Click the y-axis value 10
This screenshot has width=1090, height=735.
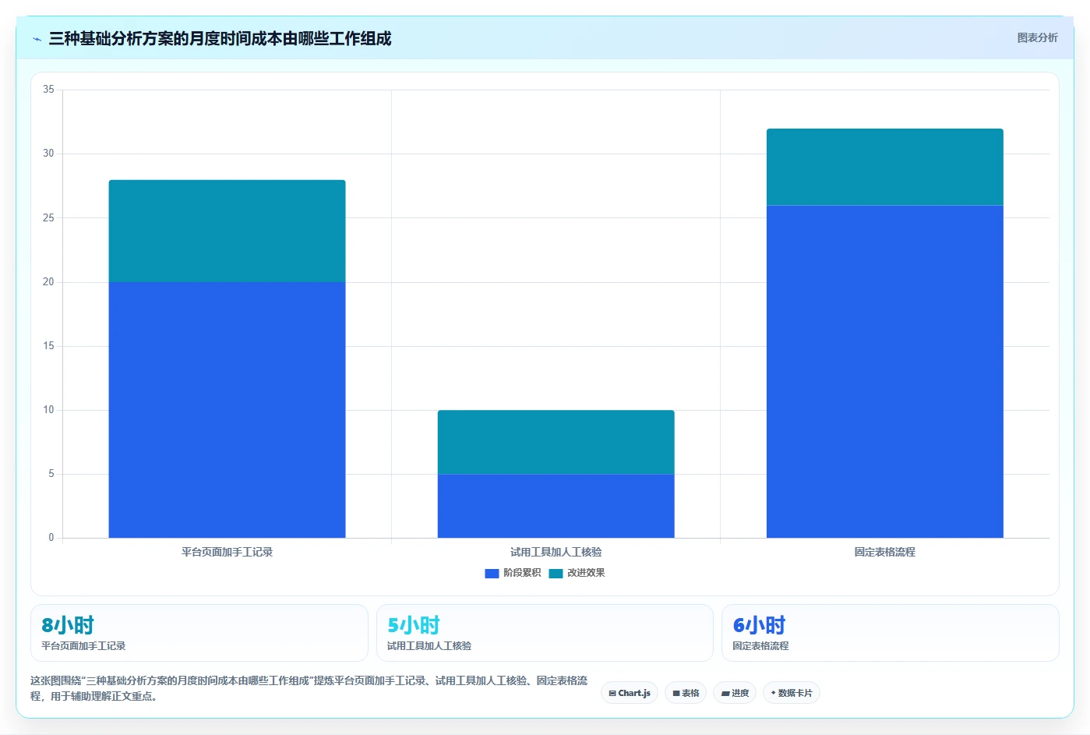coord(48,410)
